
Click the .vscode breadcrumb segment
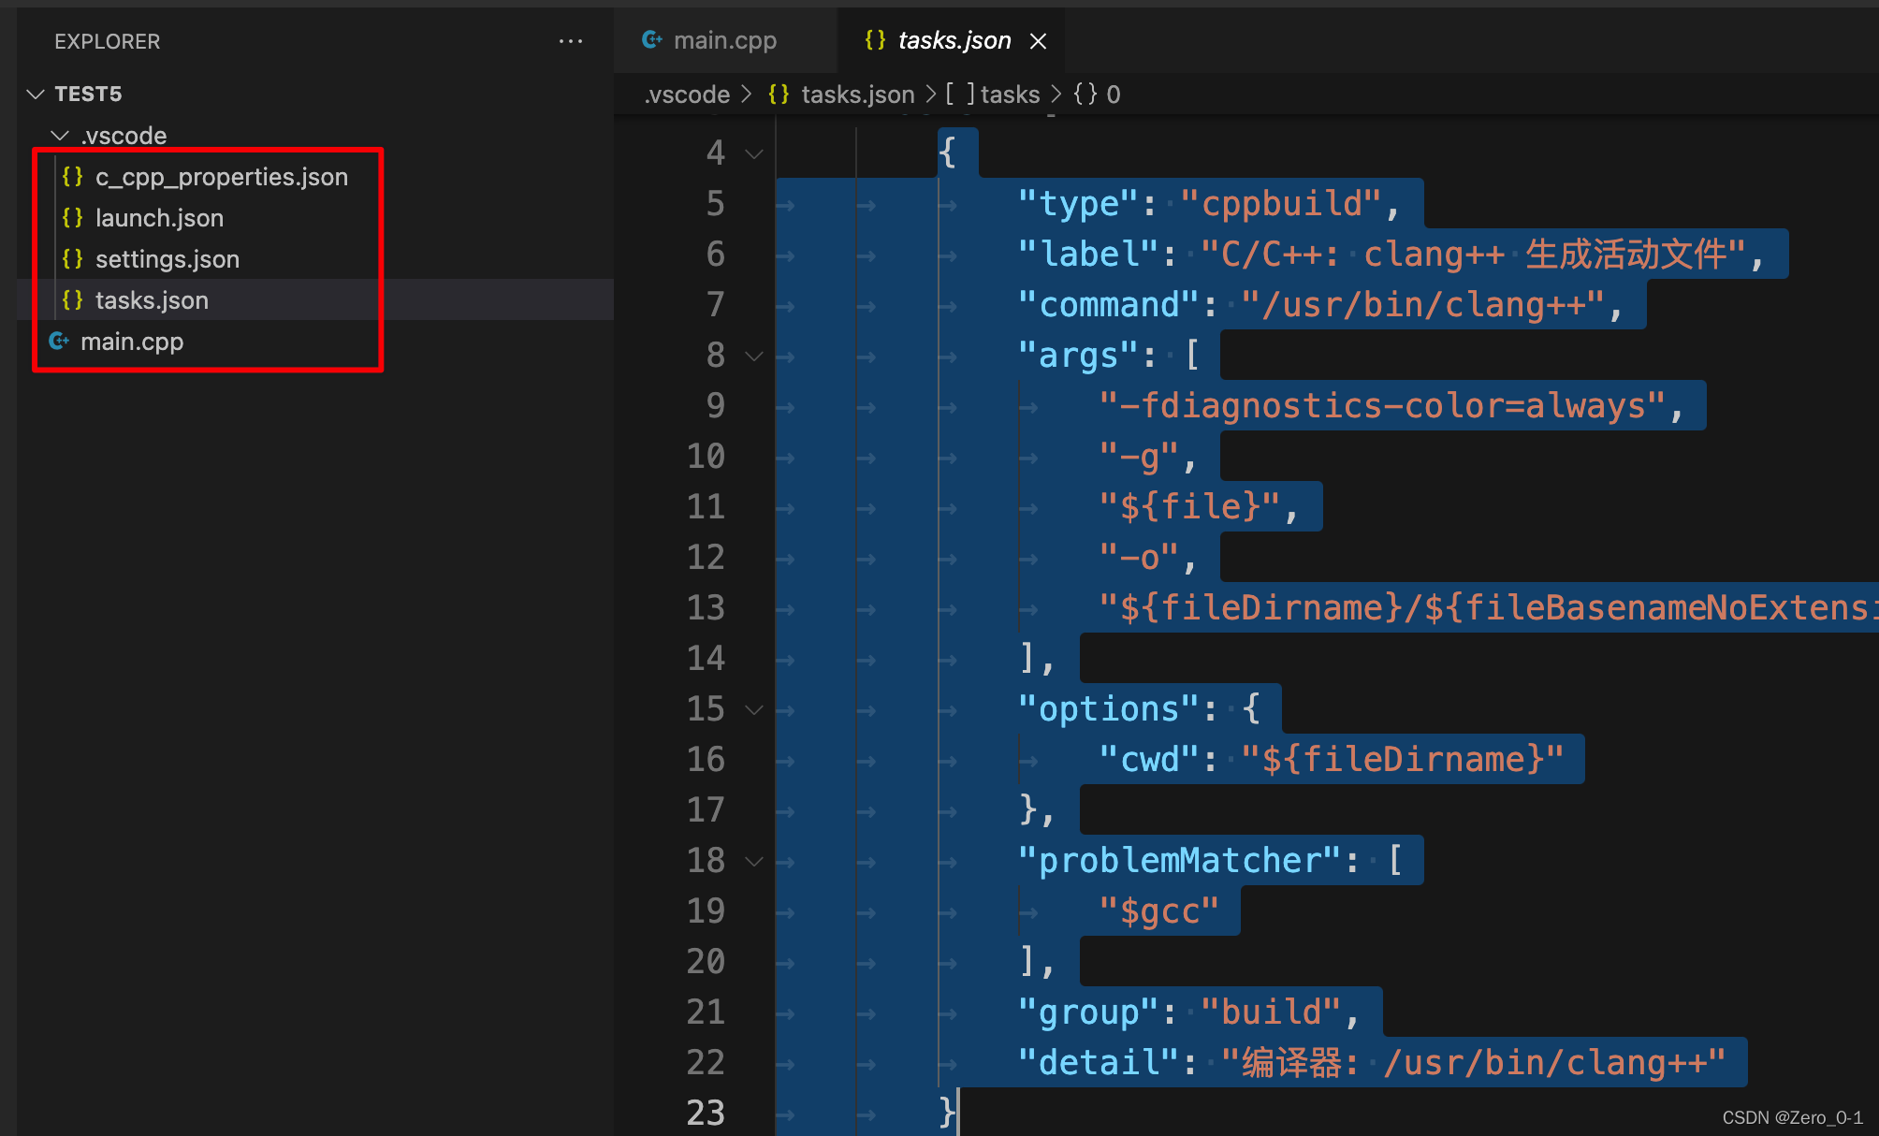point(687,95)
